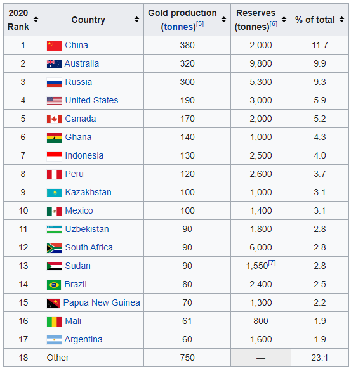The image size is (351, 369).
Task: Open footnote 6 reference
Action: (x=274, y=23)
